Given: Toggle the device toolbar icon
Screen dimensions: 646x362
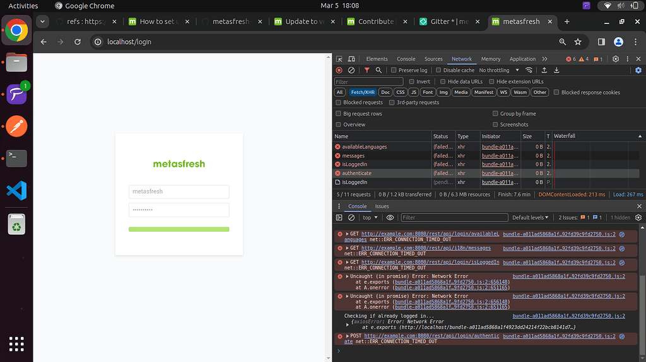Looking at the screenshot, I should (x=351, y=59).
